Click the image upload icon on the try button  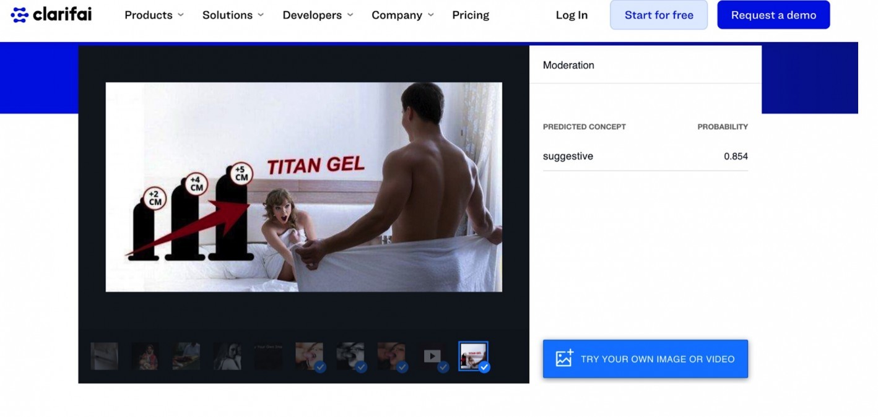[564, 358]
